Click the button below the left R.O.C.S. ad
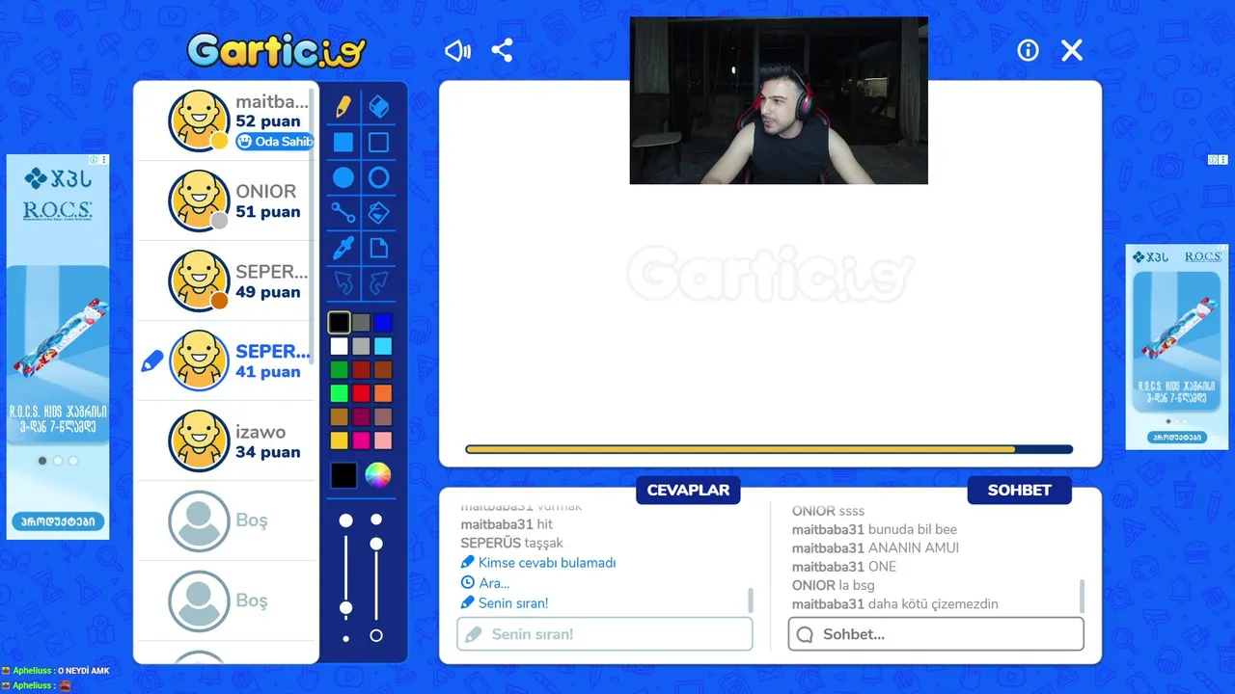This screenshot has width=1235, height=694. click(58, 521)
